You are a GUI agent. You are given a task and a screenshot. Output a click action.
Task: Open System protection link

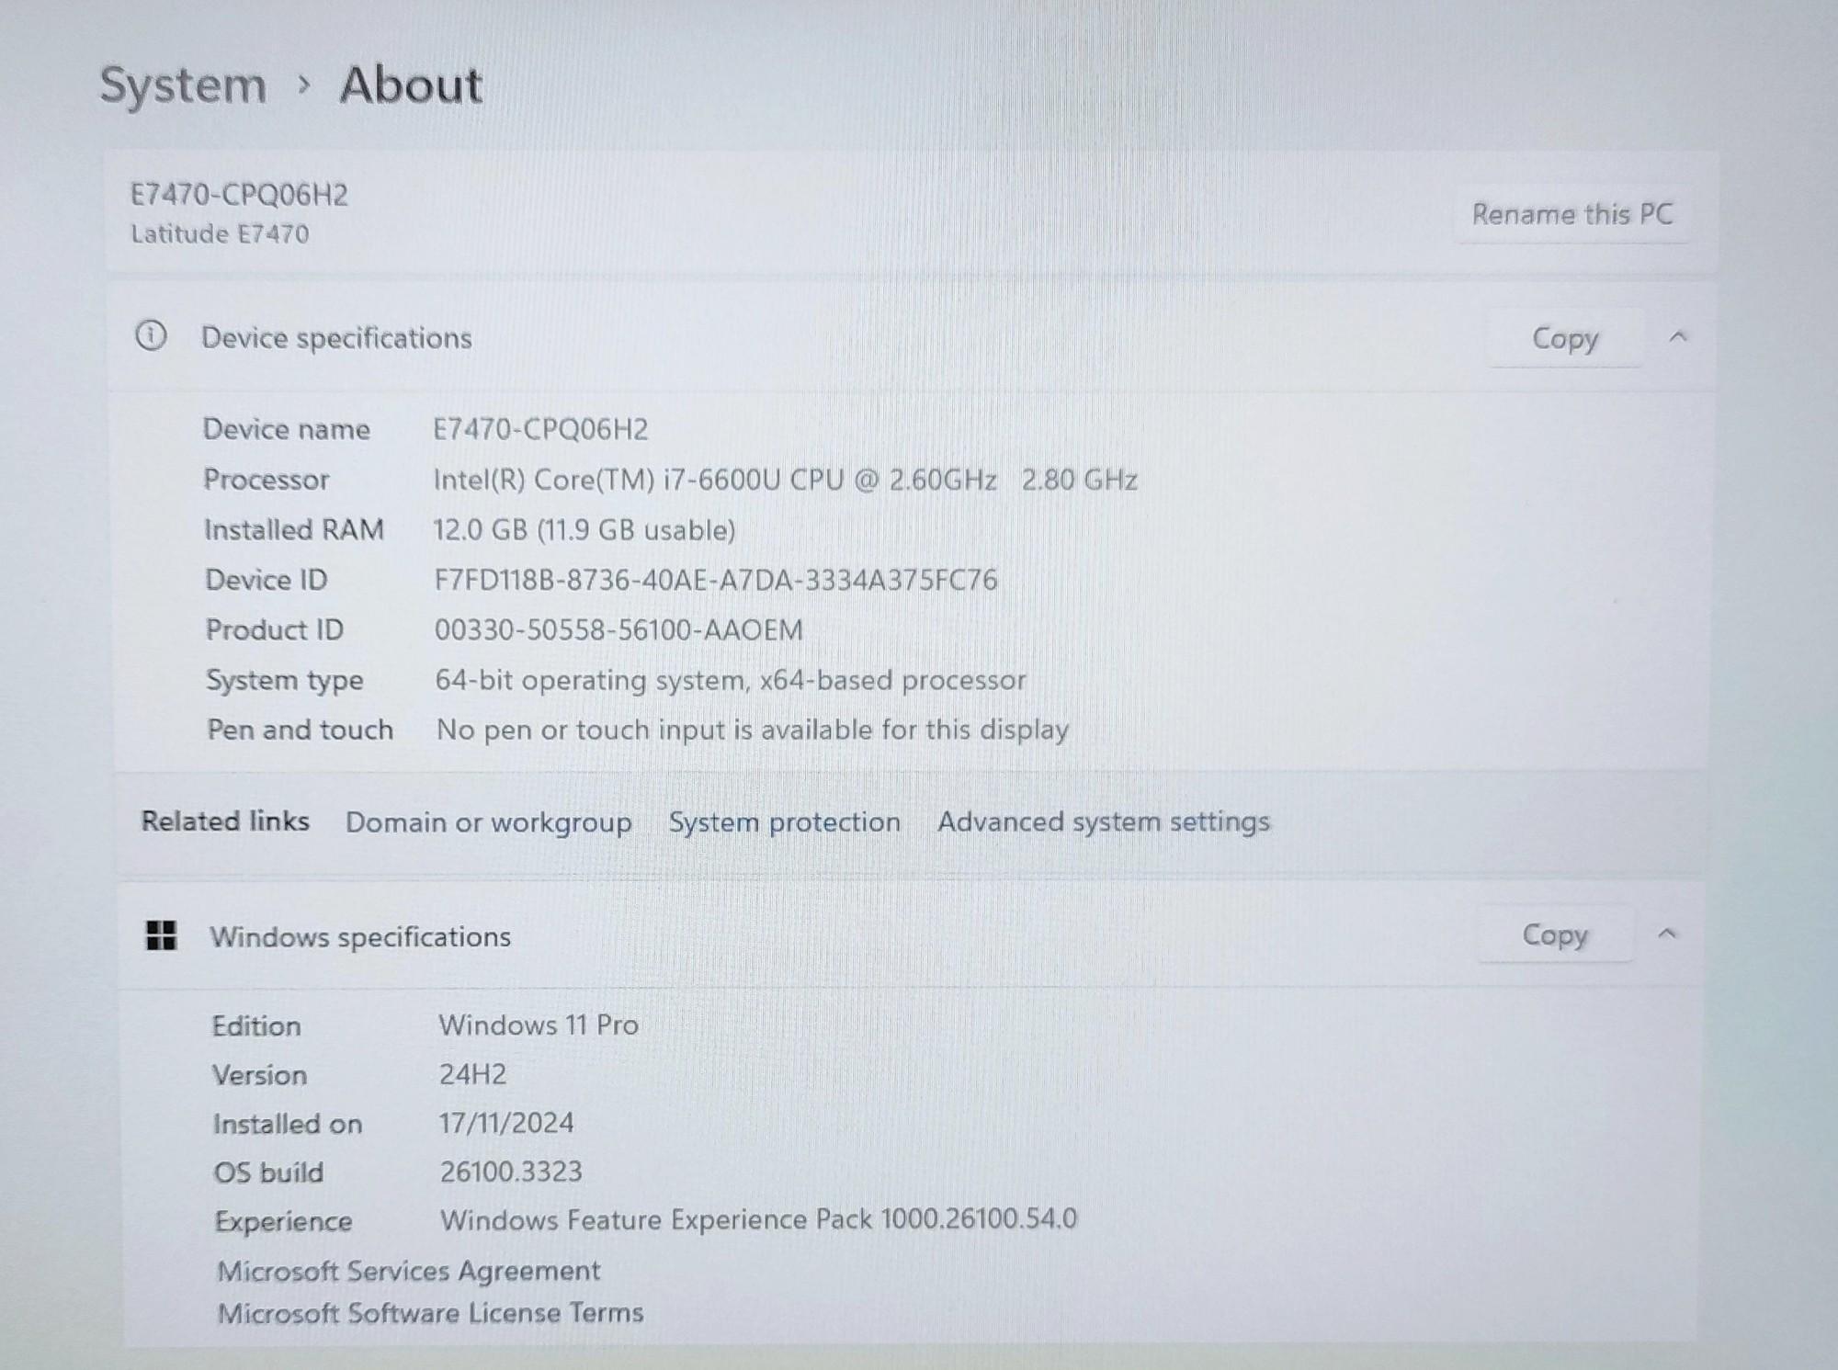(x=784, y=821)
